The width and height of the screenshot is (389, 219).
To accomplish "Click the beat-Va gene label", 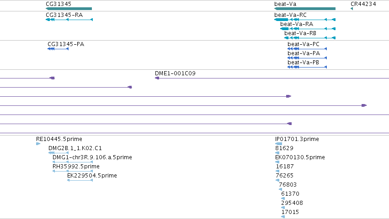I will 285,4.
